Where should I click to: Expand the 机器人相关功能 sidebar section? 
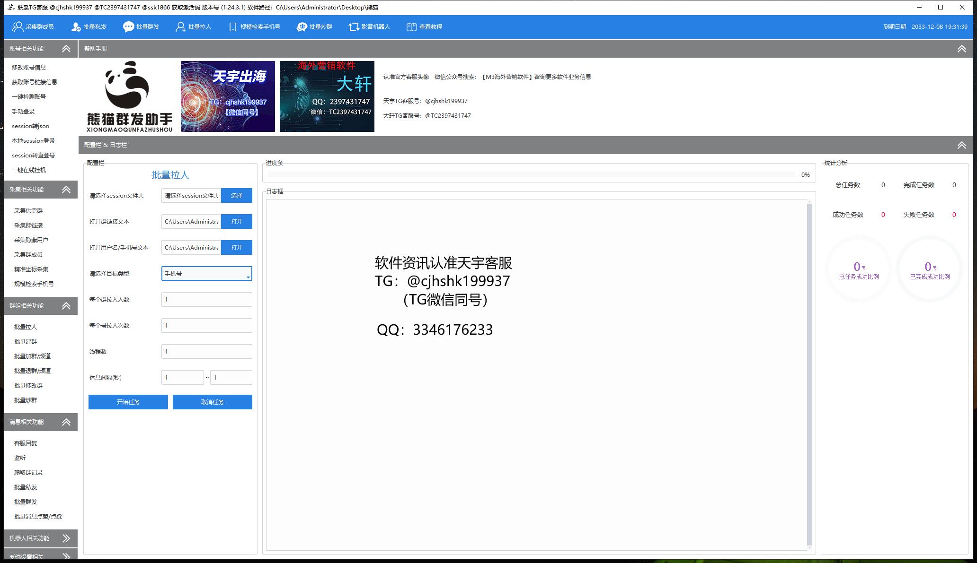[66, 538]
